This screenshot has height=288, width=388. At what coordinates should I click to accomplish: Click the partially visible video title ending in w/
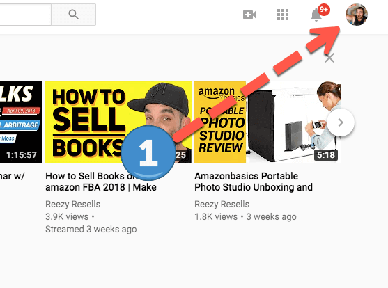pos(13,176)
